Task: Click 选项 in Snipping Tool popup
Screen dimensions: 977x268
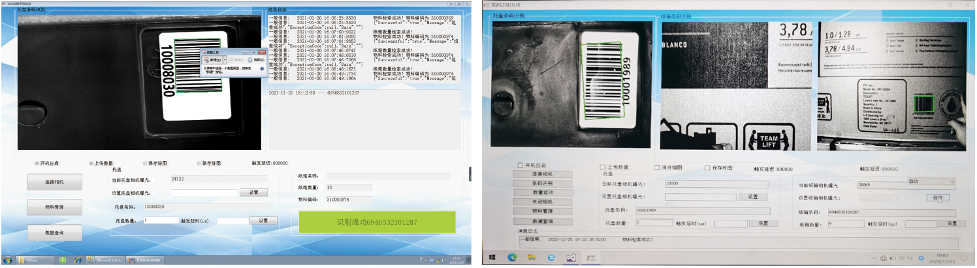Action: pos(255,59)
